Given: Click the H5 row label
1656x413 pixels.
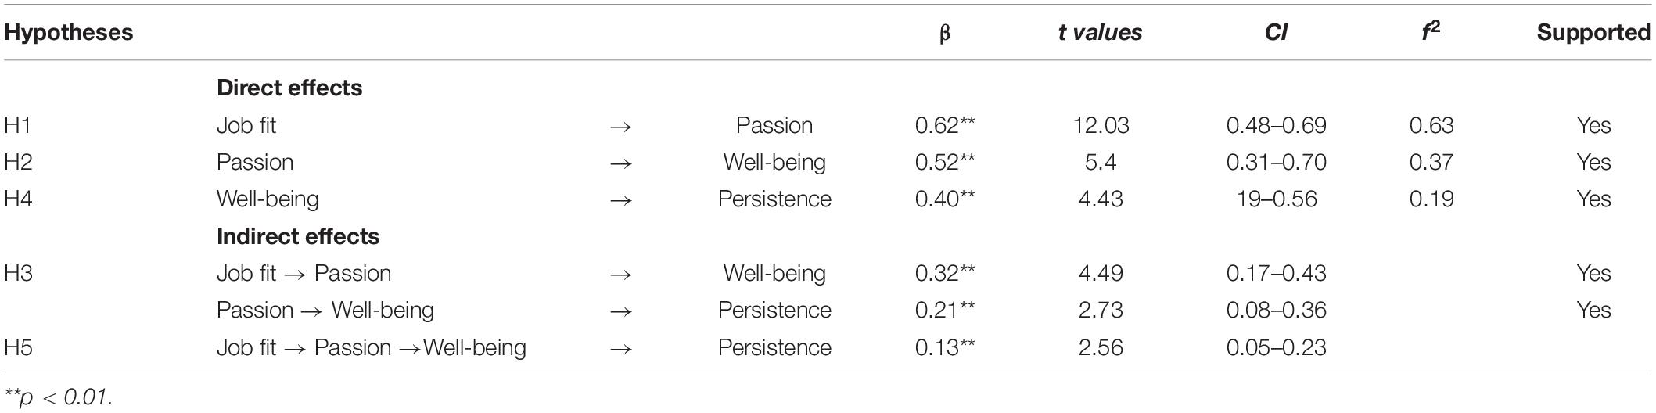Looking at the screenshot, I should coord(18,347).
